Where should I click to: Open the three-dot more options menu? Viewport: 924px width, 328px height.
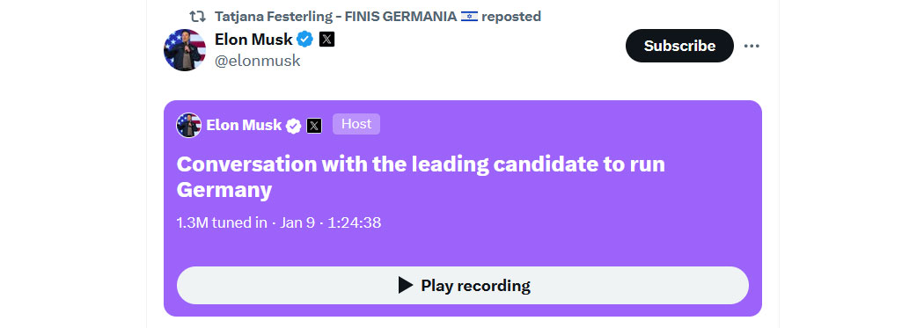click(752, 46)
